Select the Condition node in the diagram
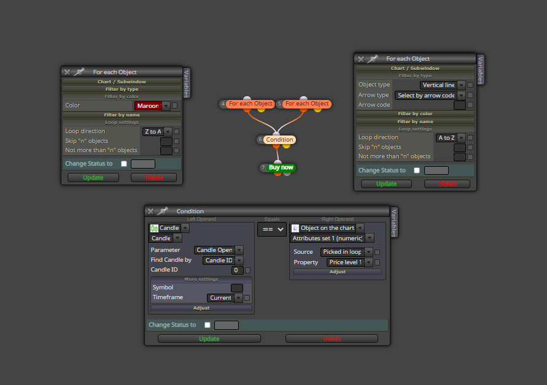547x385 pixels. (x=279, y=139)
